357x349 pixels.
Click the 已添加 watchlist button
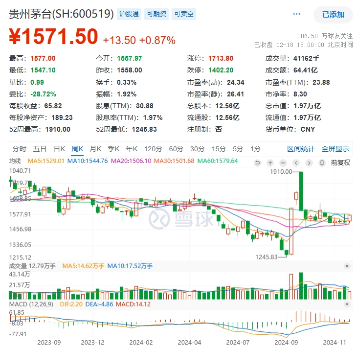pyautogui.click(x=333, y=15)
